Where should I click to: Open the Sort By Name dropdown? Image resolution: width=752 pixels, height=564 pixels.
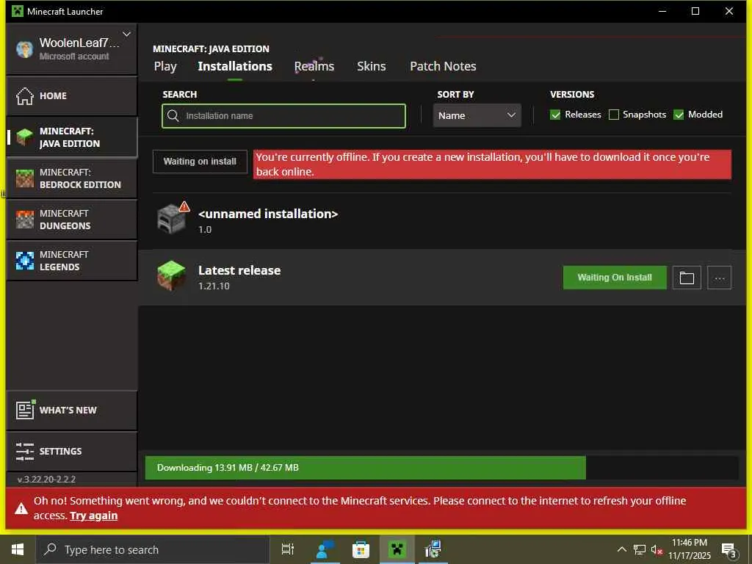477,115
